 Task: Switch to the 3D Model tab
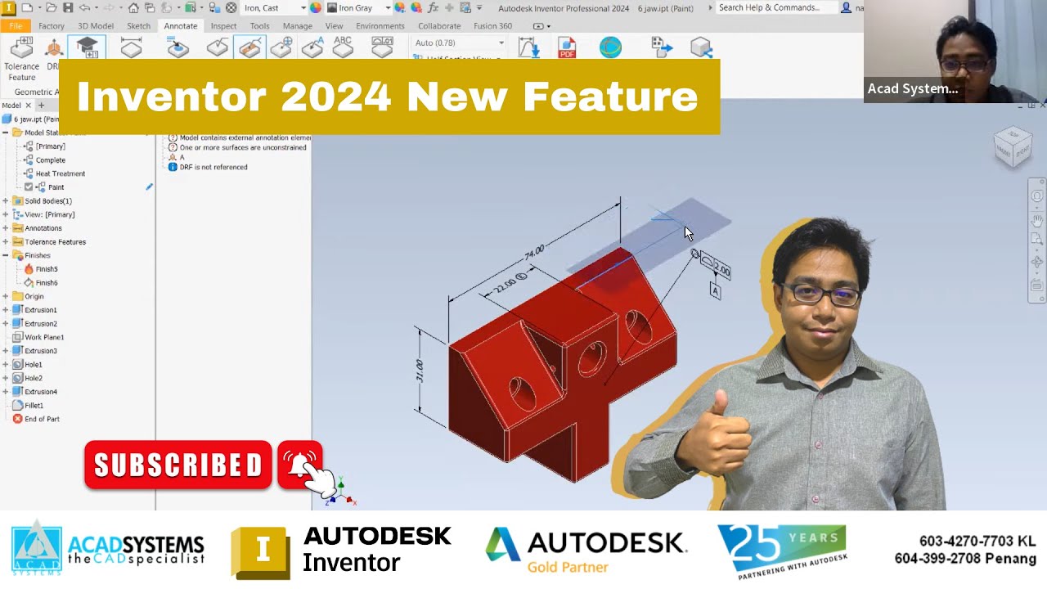96,25
